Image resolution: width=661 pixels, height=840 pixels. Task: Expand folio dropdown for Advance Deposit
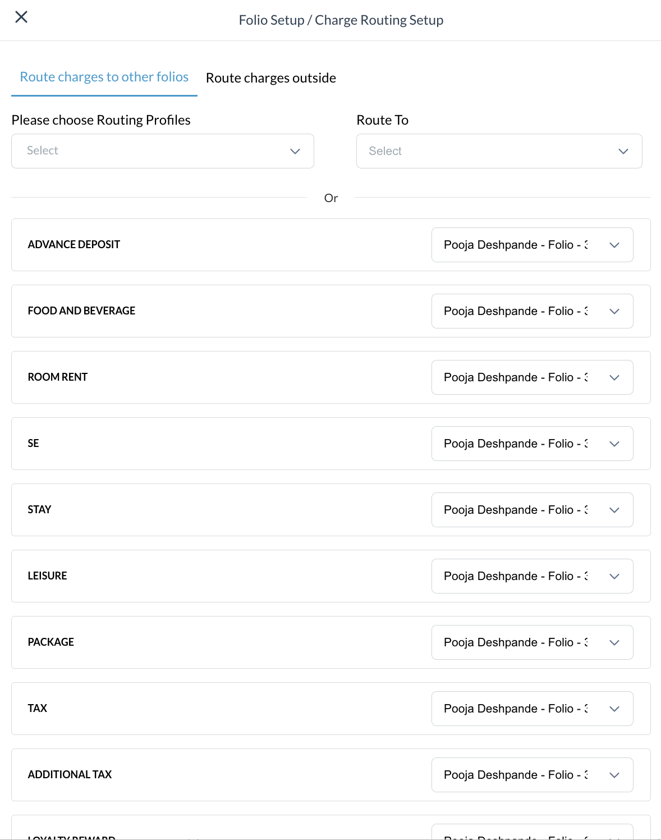(x=531, y=245)
